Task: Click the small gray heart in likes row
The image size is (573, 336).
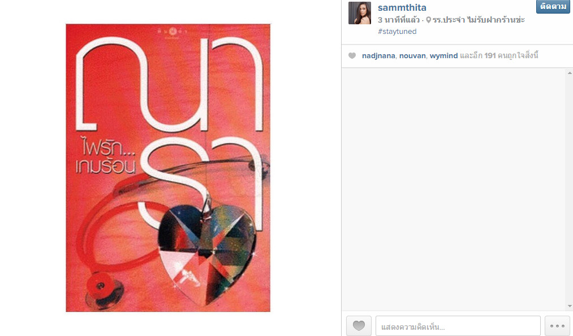Action: click(352, 55)
